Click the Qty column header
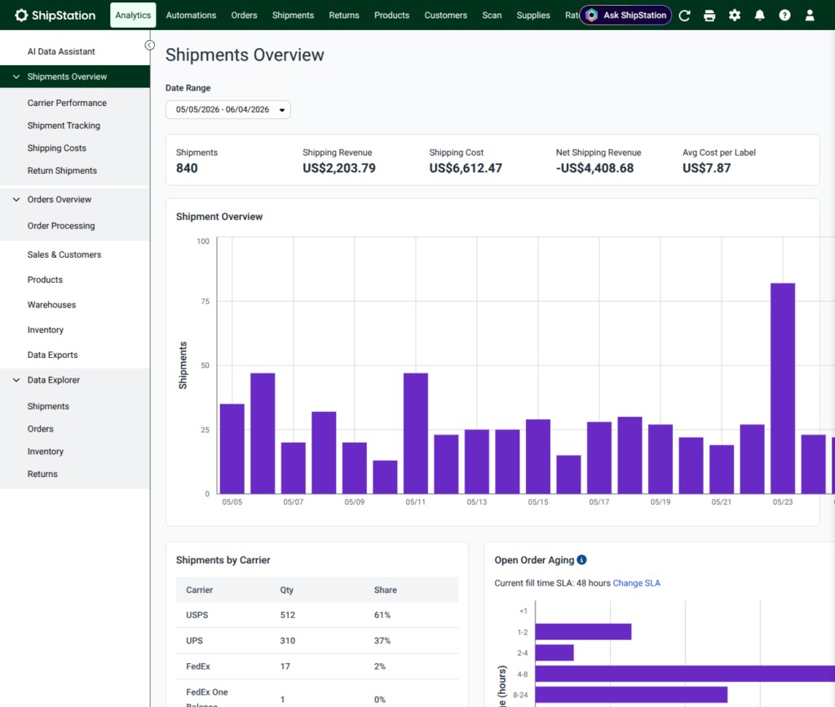This screenshot has width=835, height=707. 286,590
